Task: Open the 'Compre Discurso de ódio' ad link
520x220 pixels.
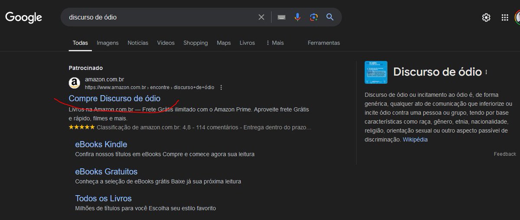Action: coord(114,98)
